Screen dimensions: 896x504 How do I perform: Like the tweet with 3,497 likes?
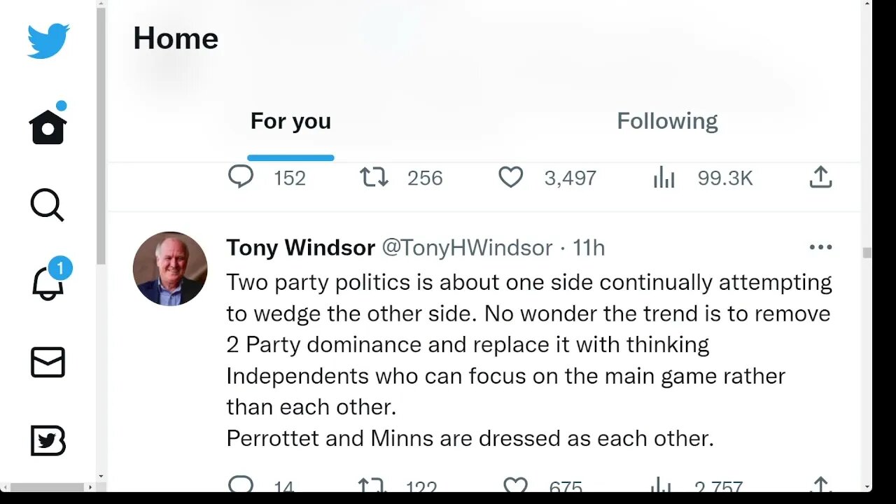510,177
